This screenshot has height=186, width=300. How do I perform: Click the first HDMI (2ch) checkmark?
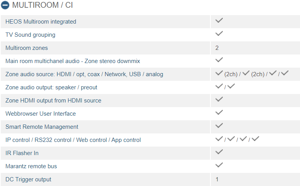[219, 73]
